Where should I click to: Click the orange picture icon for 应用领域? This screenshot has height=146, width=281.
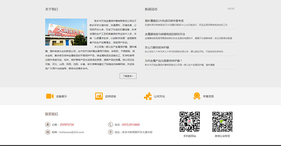point(99,96)
